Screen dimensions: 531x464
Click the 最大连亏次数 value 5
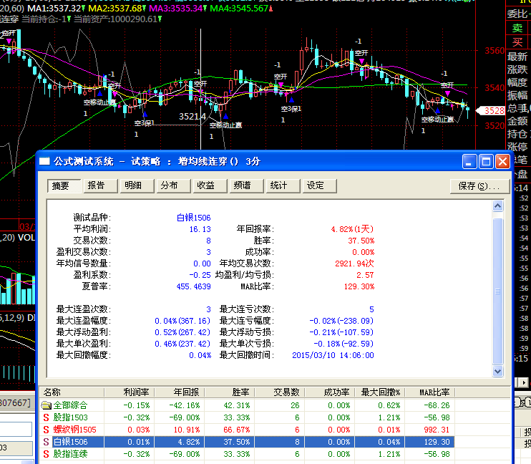click(371, 309)
